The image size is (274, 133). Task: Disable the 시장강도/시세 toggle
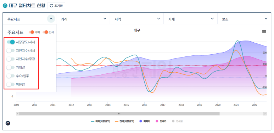[11, 42]
